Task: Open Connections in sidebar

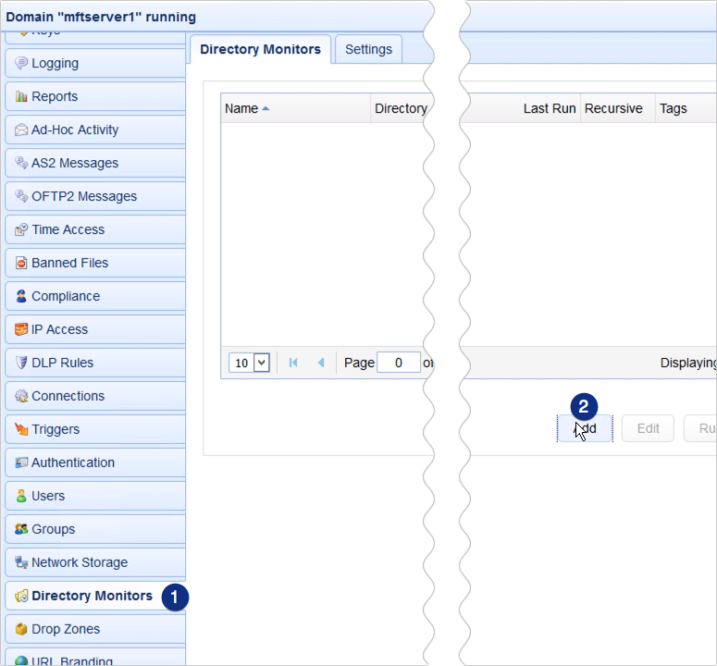Action: pos(95,396)
